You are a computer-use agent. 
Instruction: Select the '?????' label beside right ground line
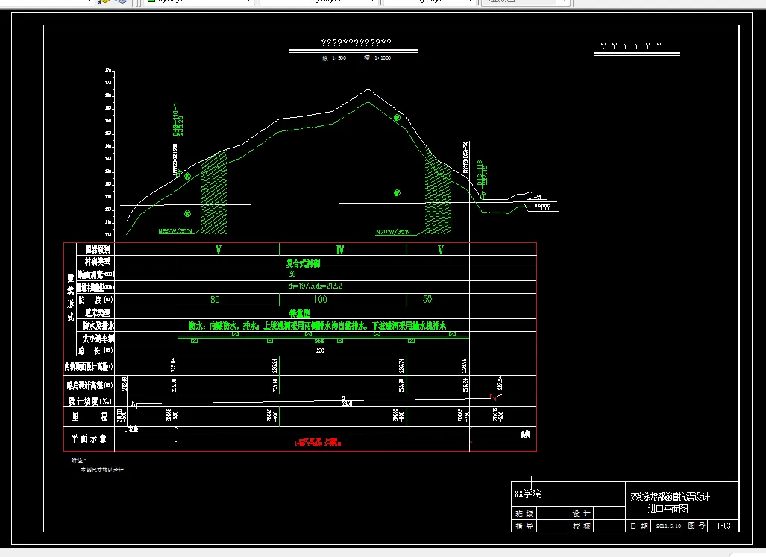542,207
